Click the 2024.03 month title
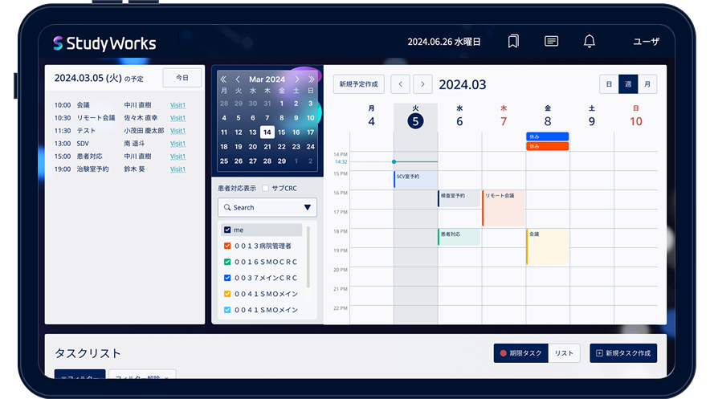 pyautogui.click(x=463, y=84)
